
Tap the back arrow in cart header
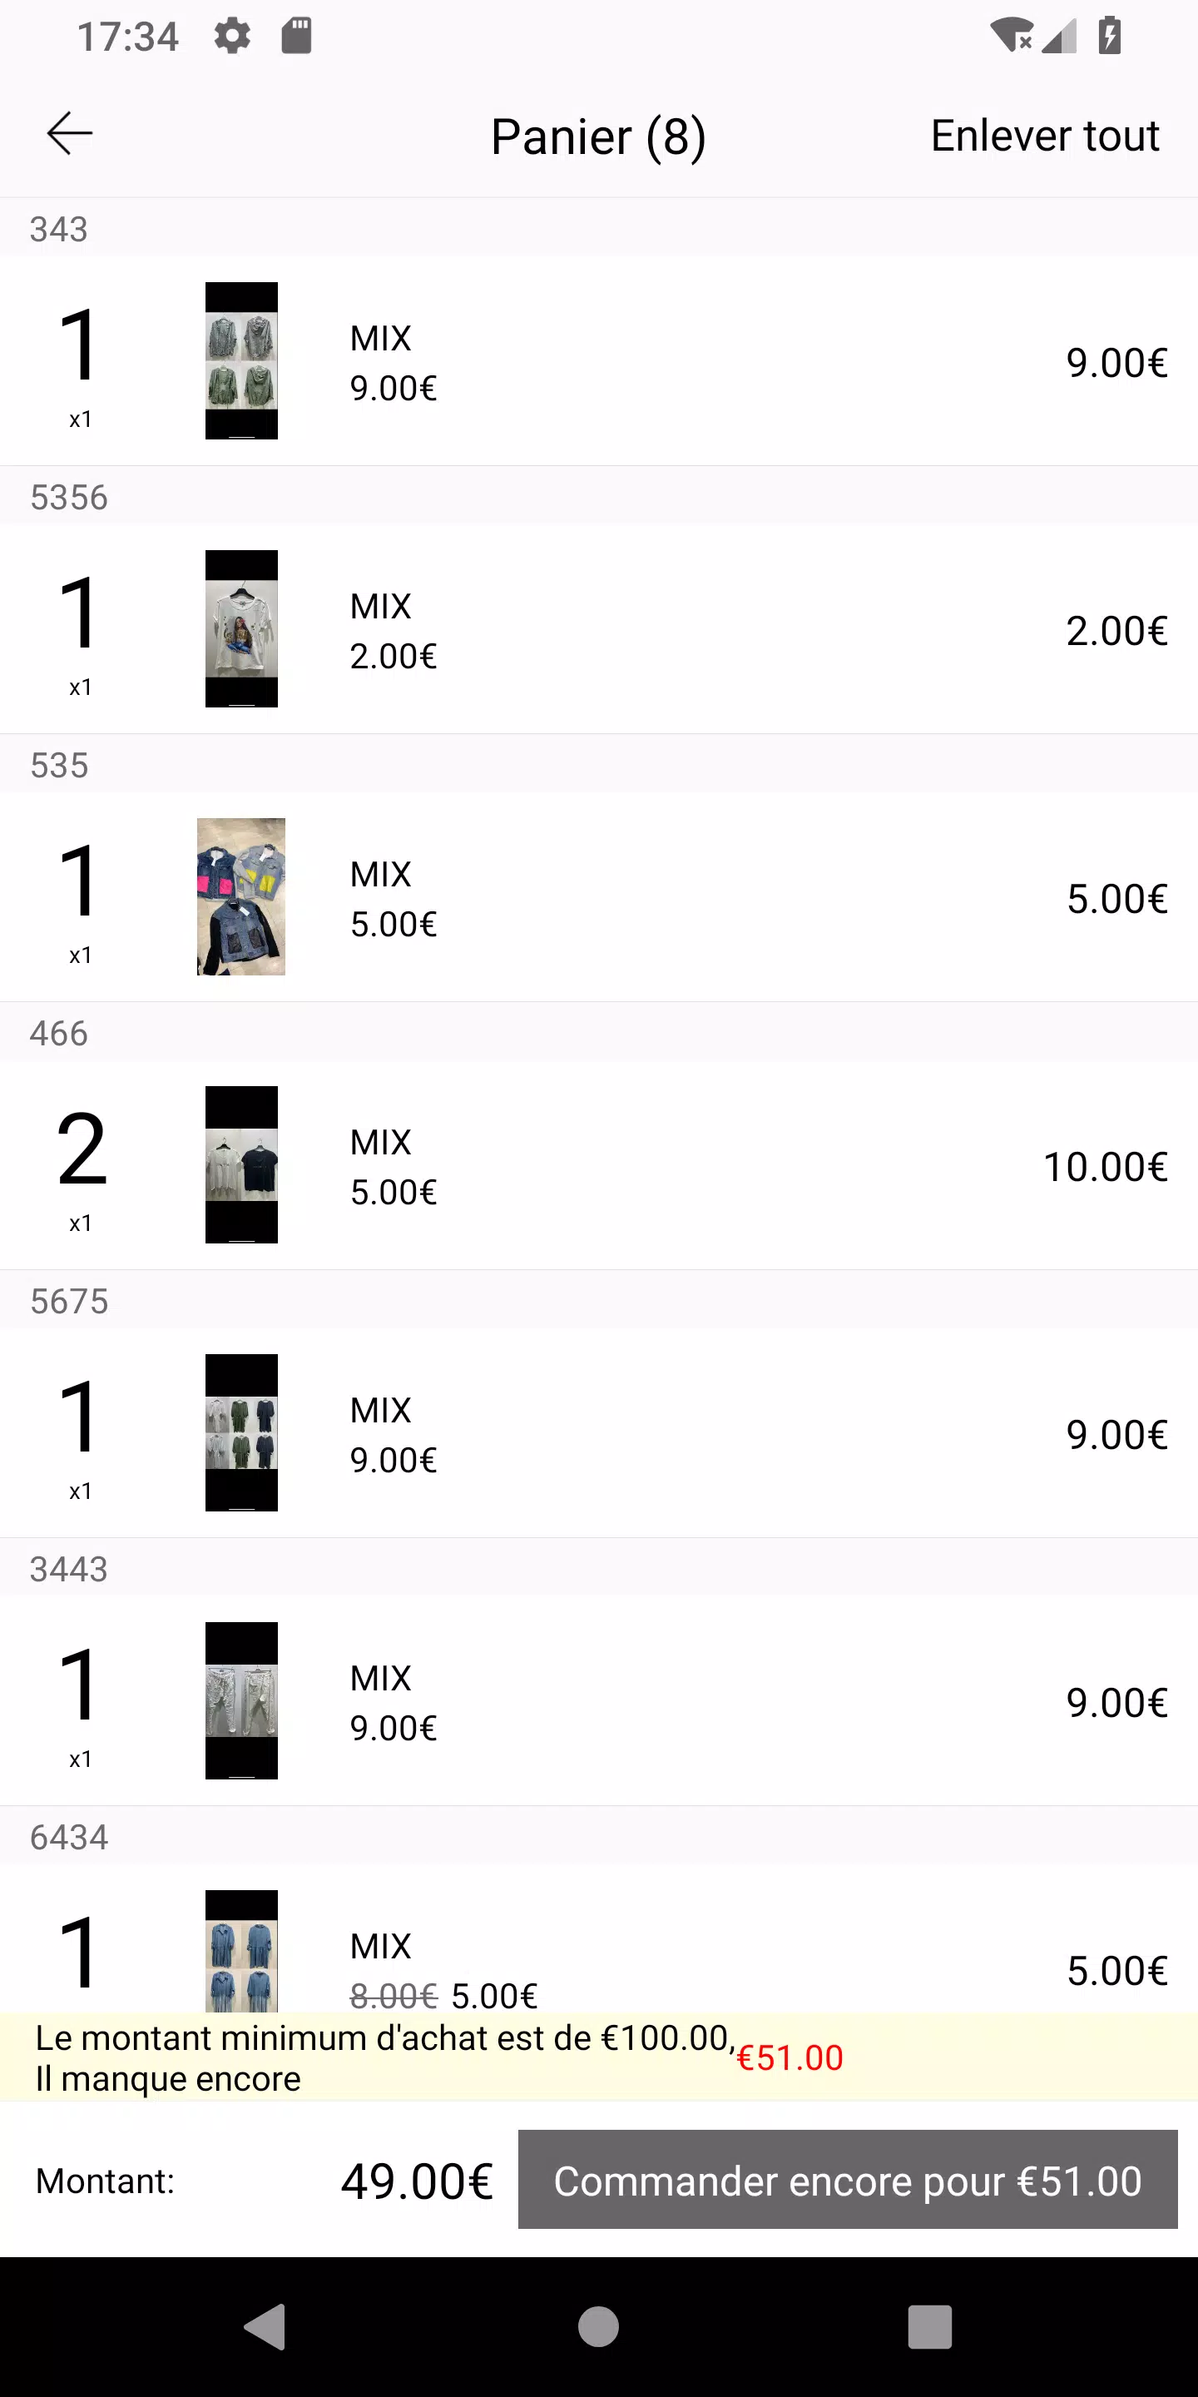tap(70, 133)
